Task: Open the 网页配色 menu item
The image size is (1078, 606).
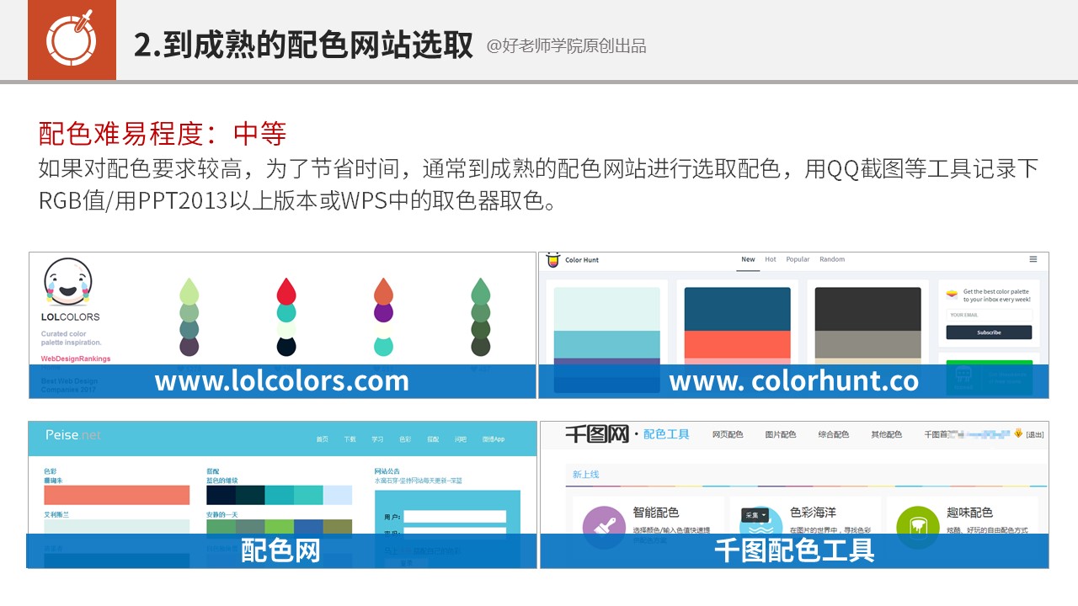Action: pos(728,434)
